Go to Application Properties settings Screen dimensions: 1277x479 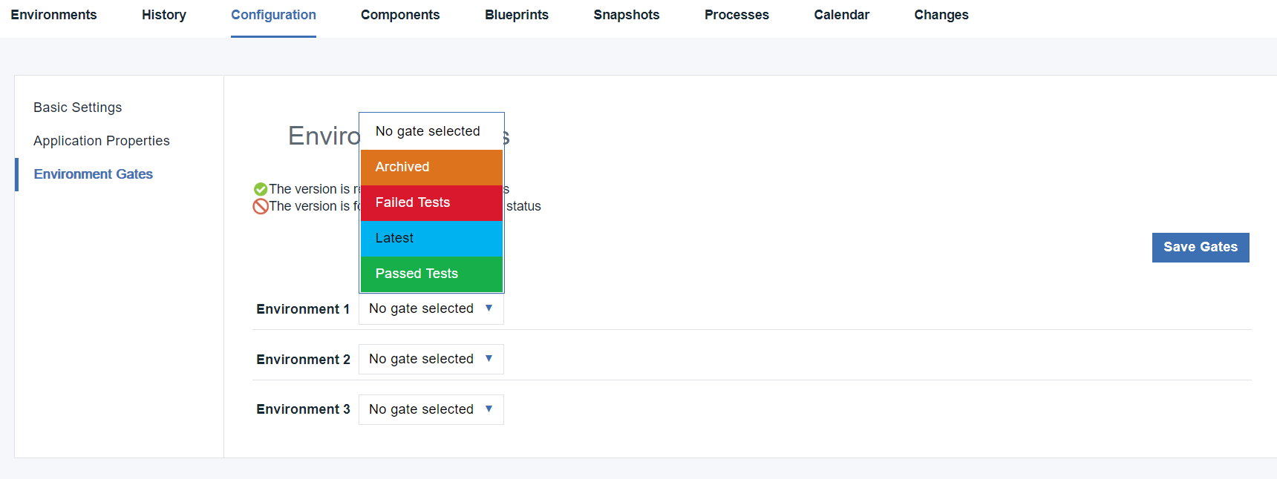[x=101, y=141]
